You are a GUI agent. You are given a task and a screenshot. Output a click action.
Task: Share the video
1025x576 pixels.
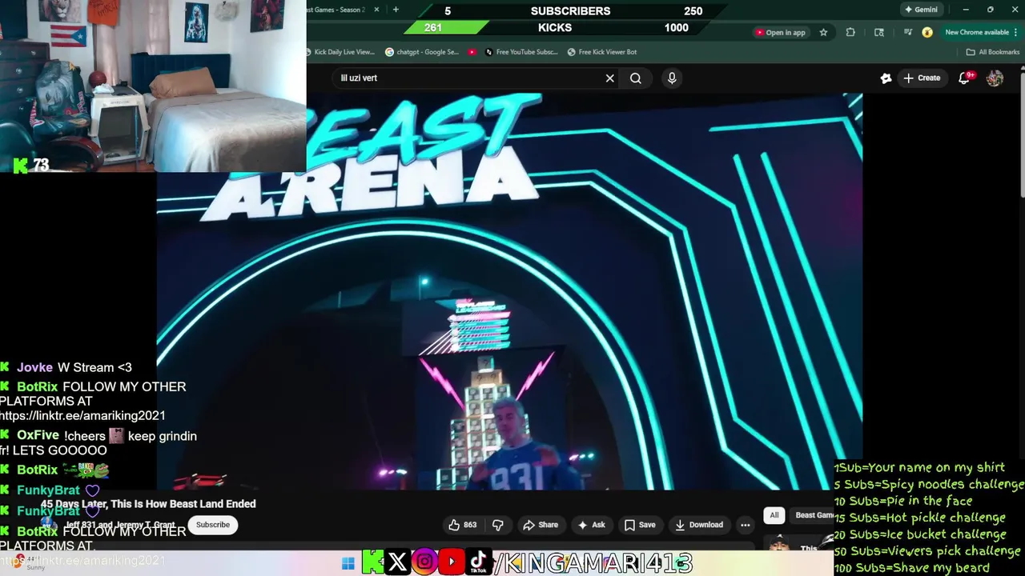[x=541, y=525]
